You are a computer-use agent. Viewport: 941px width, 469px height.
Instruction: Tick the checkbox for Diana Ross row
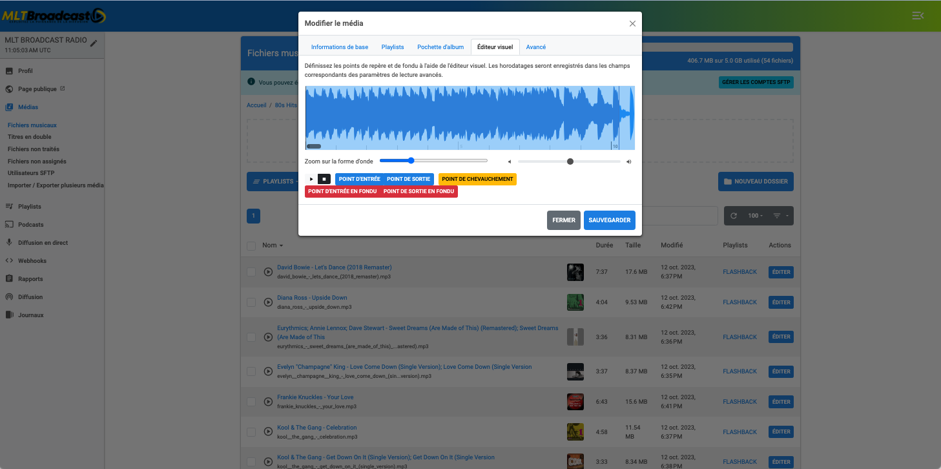(x=251, y=302)
